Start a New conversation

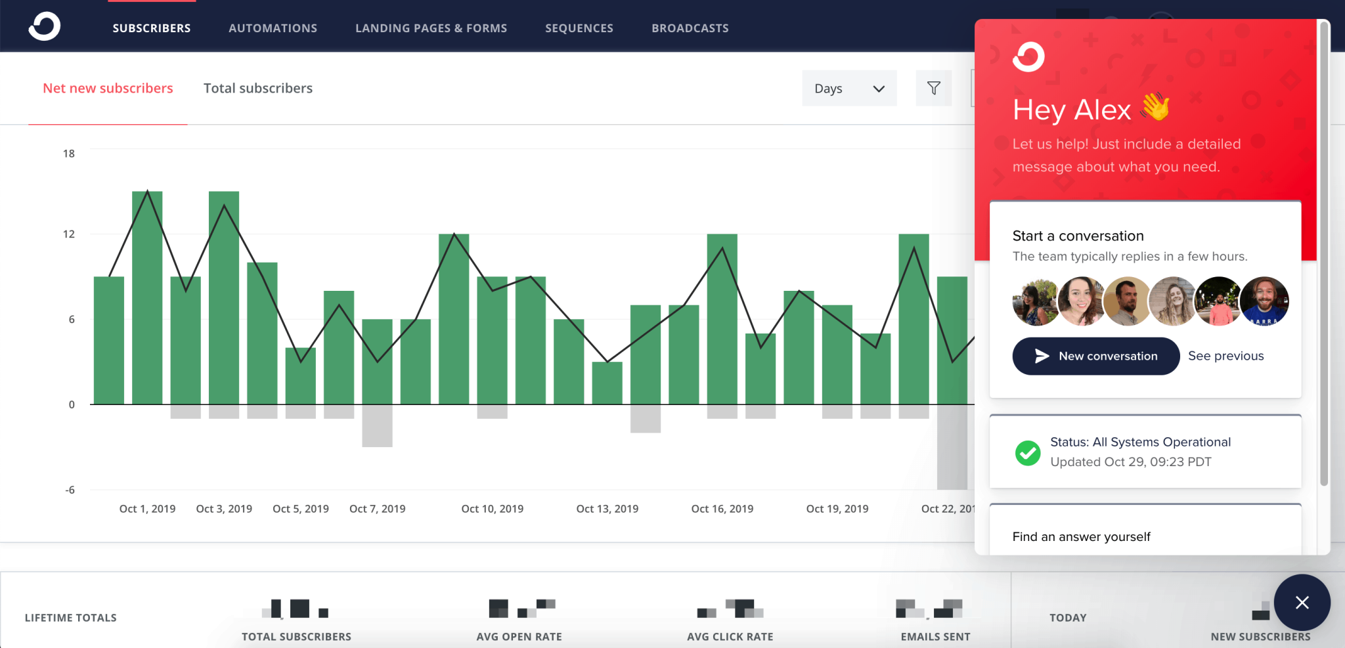coord(1096,356)
